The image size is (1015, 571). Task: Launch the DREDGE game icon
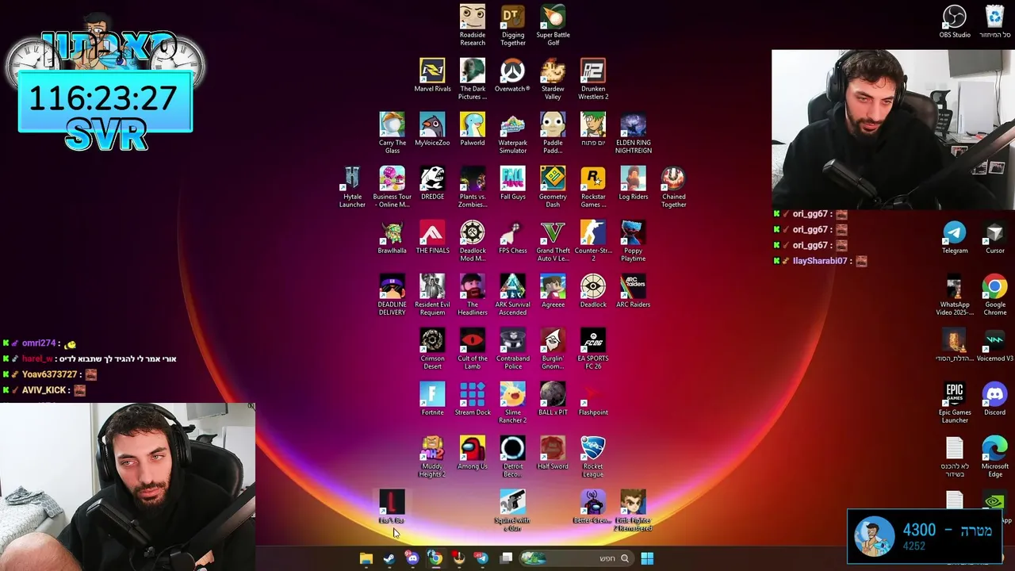coord(432,183)
